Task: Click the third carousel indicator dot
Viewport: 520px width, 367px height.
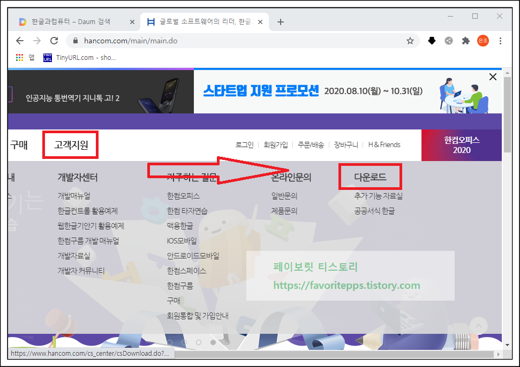Action: (199, 342)
